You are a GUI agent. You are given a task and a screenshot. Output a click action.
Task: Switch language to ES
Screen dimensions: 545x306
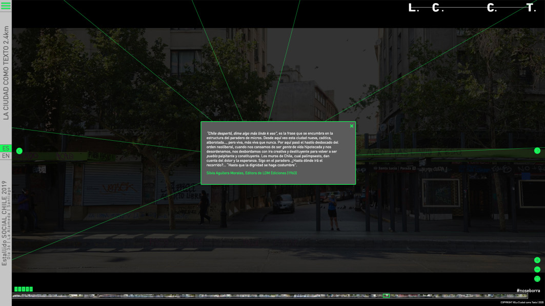pos(6,148)
